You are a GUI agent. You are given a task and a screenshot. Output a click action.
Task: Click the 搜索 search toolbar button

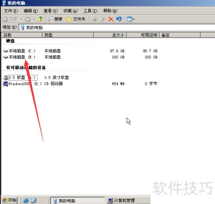click(55, 19)
